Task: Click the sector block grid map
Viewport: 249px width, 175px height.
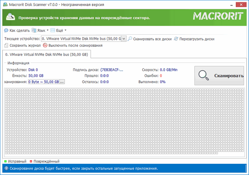Action: tap(124, 122)
